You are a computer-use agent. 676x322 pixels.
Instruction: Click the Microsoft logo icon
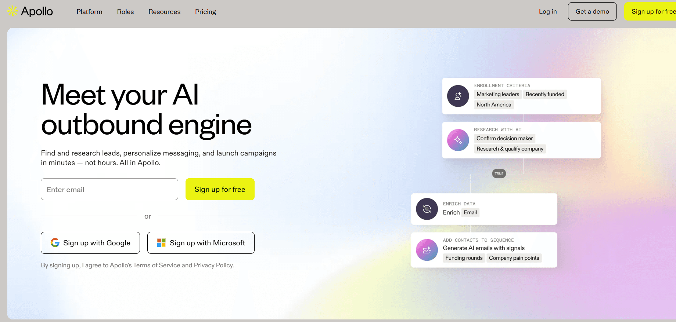pyautogui.click(x=161, y=243)
